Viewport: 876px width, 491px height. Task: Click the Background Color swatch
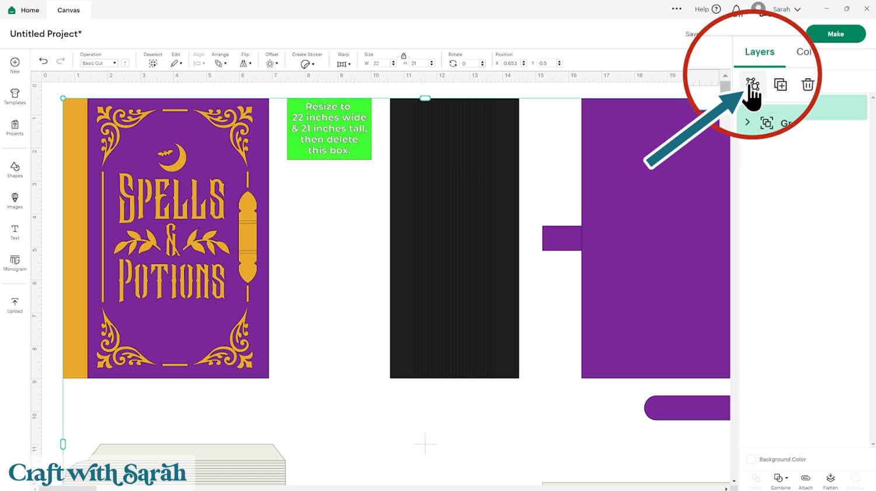751,459
